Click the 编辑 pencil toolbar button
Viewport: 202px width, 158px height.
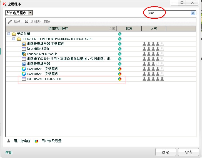[x=14, y=22]
